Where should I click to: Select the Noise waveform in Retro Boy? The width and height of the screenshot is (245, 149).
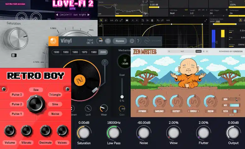[x=55, y=114]
